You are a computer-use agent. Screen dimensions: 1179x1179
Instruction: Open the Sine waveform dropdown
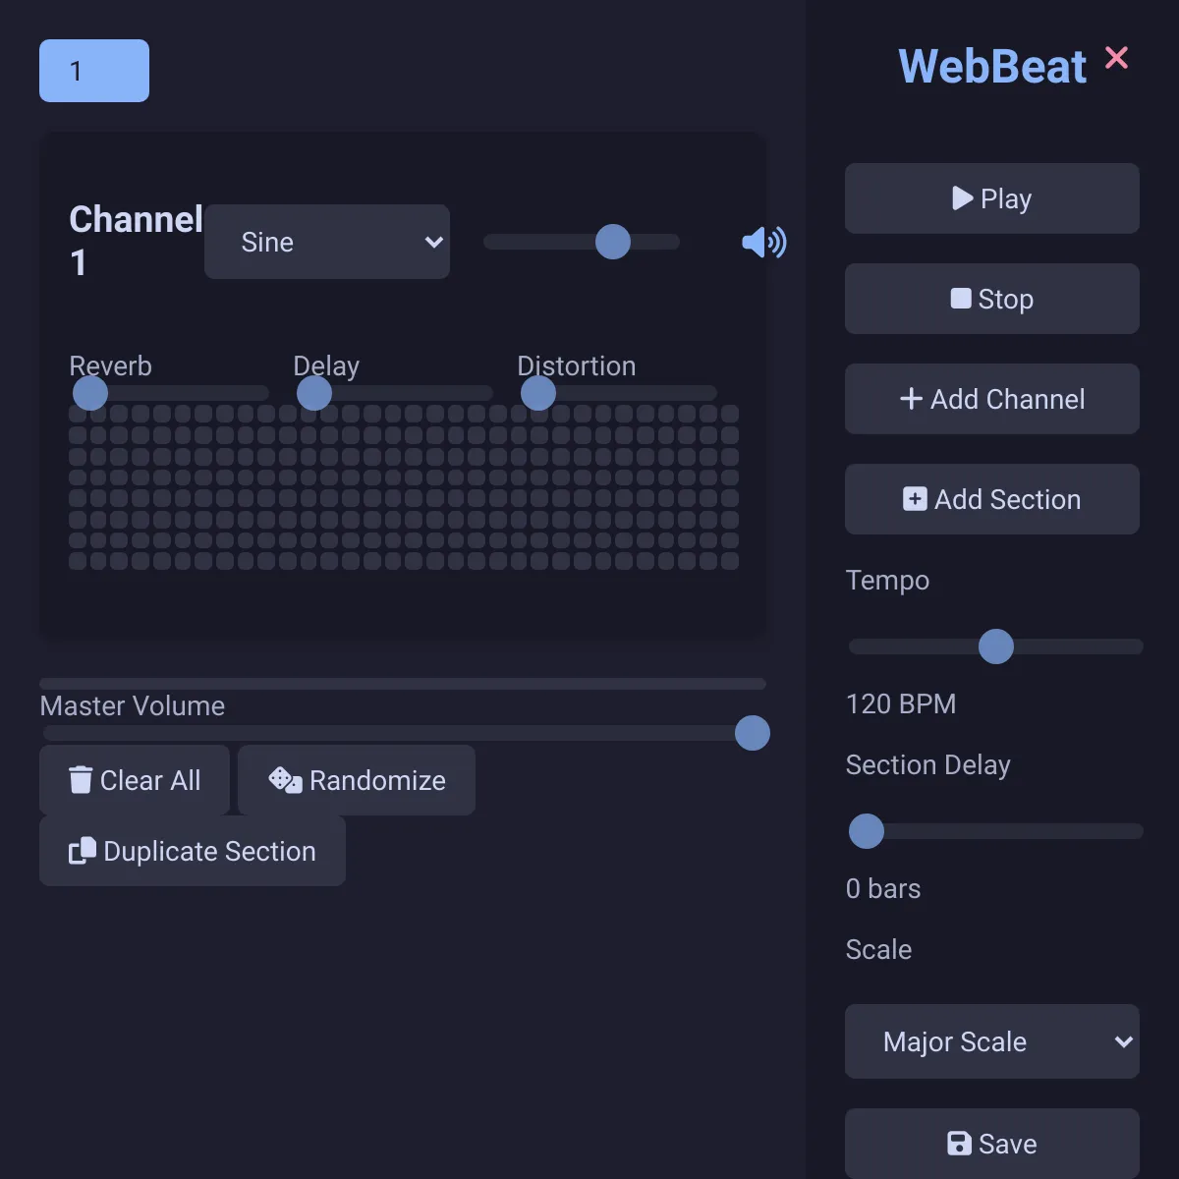327,242
